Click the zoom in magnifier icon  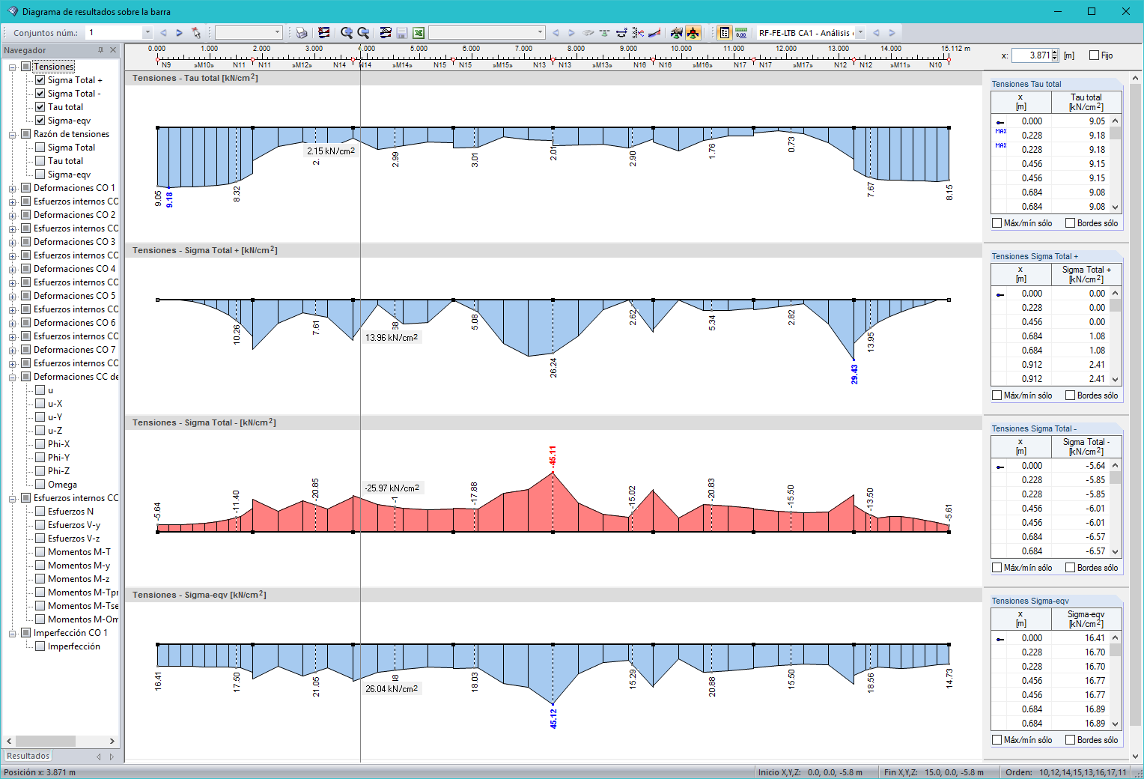[x=347, y=33]
